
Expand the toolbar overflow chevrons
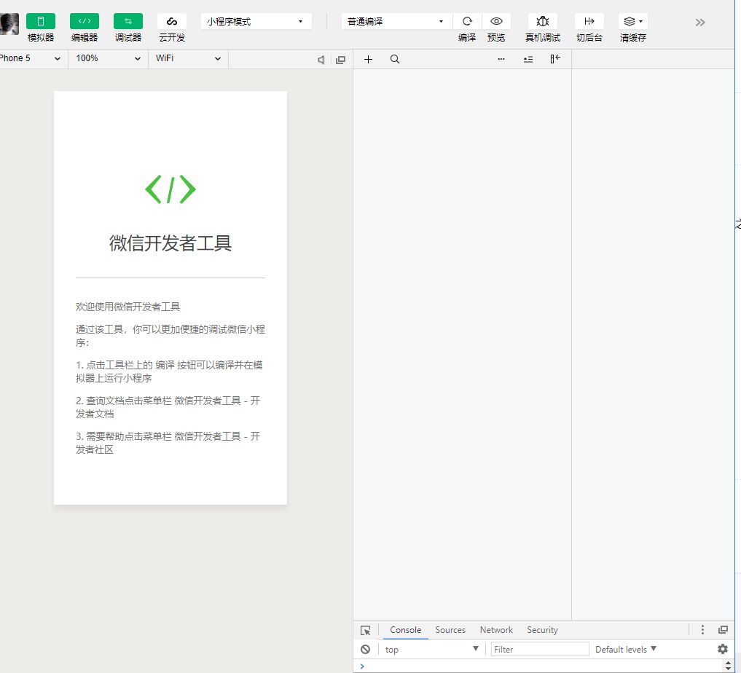click(x=700, y=22)
